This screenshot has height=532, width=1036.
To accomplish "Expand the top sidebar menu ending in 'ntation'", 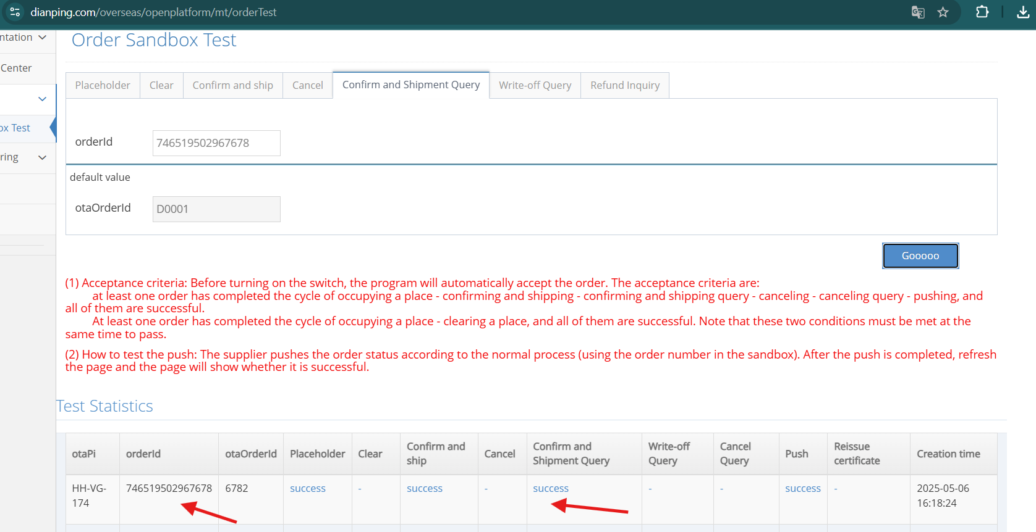I will pyautogui.click(x=42, y=38).
